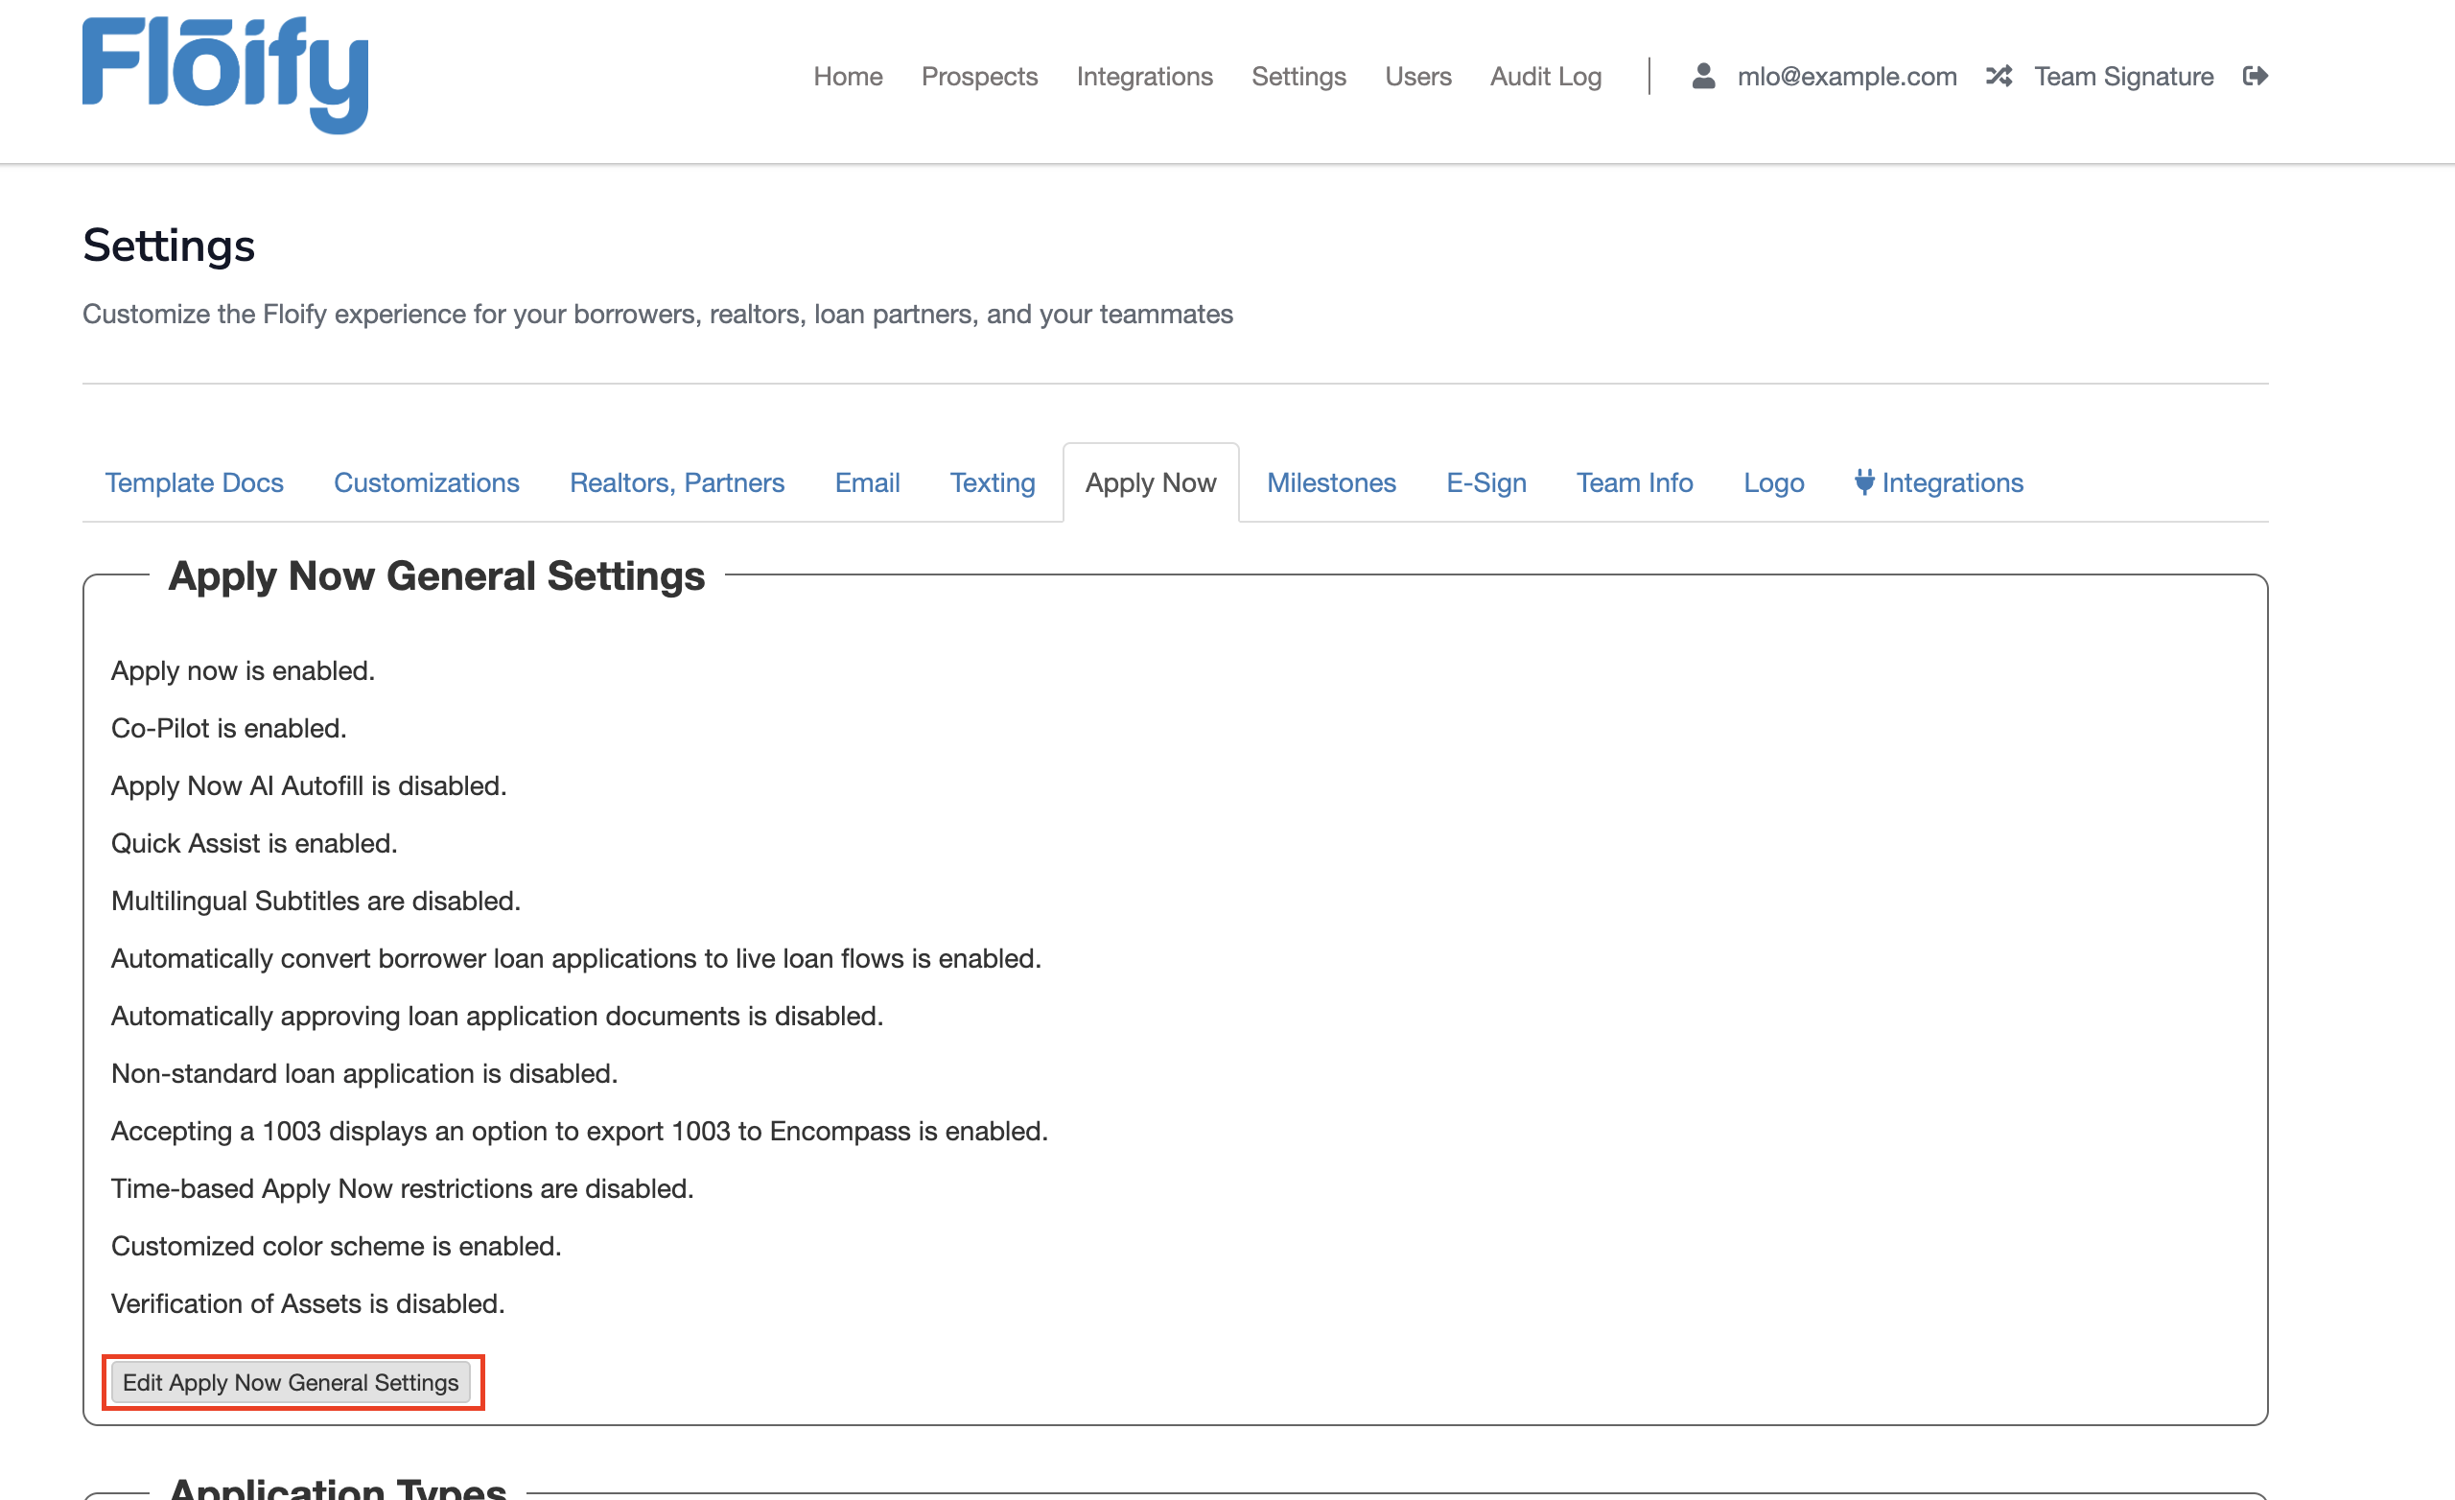Open the Realtors, Partners tab
Image resolution: width=2455 pixels, height=1500 pixels.
click(676, 483)
